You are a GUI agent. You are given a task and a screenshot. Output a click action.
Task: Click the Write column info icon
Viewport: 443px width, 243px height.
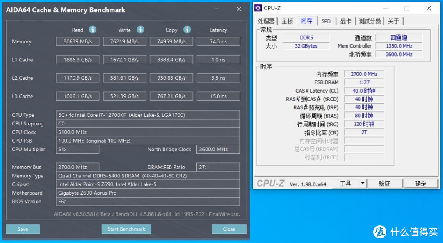tap(140, 30)
